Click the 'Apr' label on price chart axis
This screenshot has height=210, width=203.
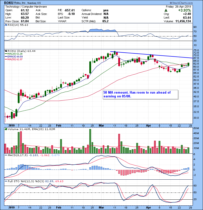coord(148,126)
